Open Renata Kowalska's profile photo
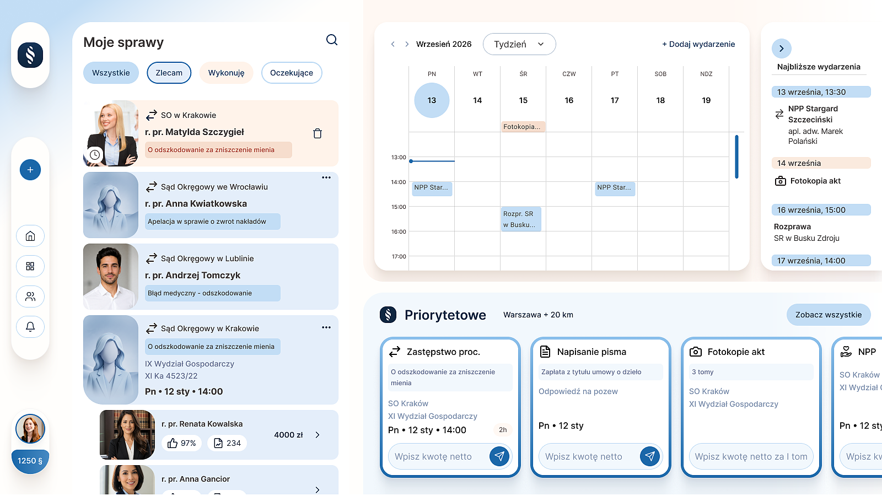The height and width of the screenshot is (496, 882). [x=127, y=435]
